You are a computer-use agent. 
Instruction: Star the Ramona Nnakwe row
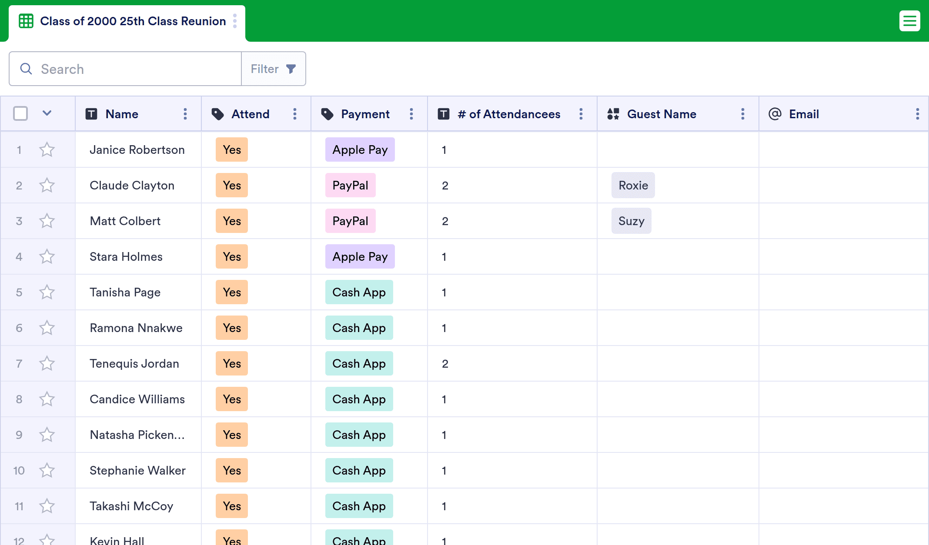coord(47,328)
